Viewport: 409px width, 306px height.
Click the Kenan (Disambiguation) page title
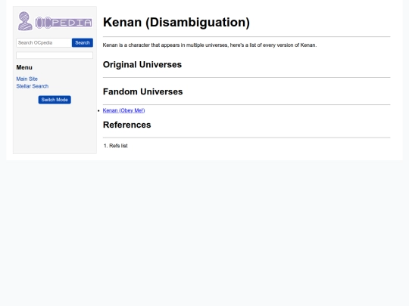pyautogui.click(x=176, y=22)
